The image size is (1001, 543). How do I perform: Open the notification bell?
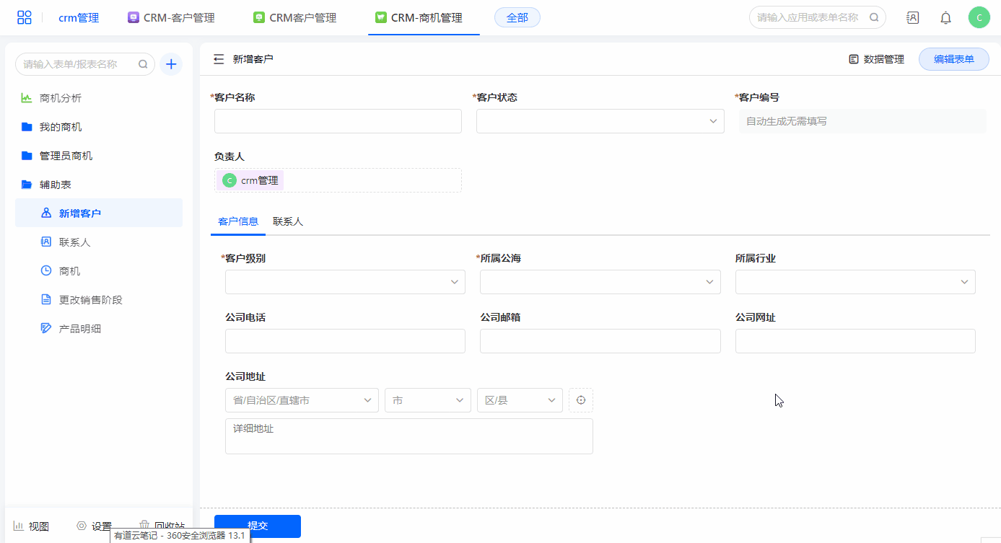[x=945, y=18]
